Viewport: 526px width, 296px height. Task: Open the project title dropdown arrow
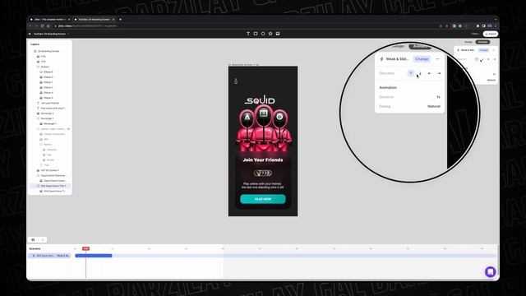pos(68,34)
